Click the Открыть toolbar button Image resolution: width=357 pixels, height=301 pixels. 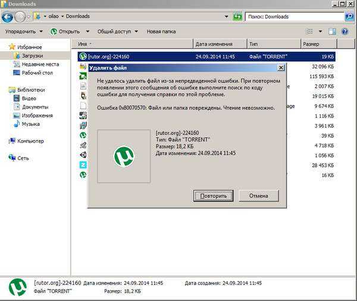65,32
